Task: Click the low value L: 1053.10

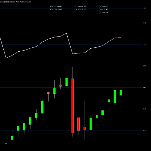Action: click(x=80, y=10)
